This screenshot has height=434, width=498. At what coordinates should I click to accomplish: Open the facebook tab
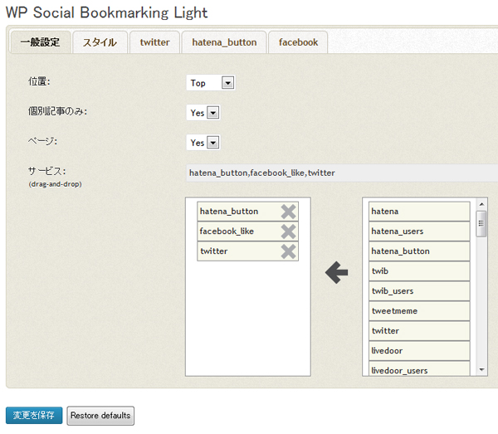click(x=298, y=42)
